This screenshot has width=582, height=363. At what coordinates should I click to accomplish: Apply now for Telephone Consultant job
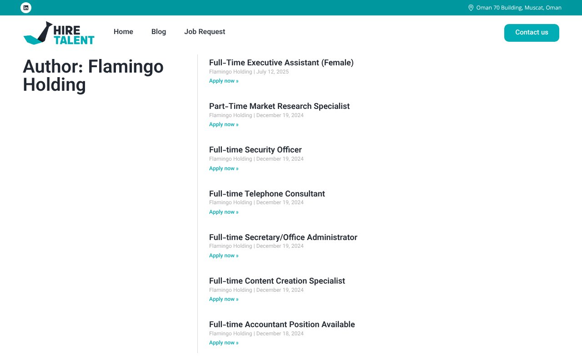click(x=224, y=211)
